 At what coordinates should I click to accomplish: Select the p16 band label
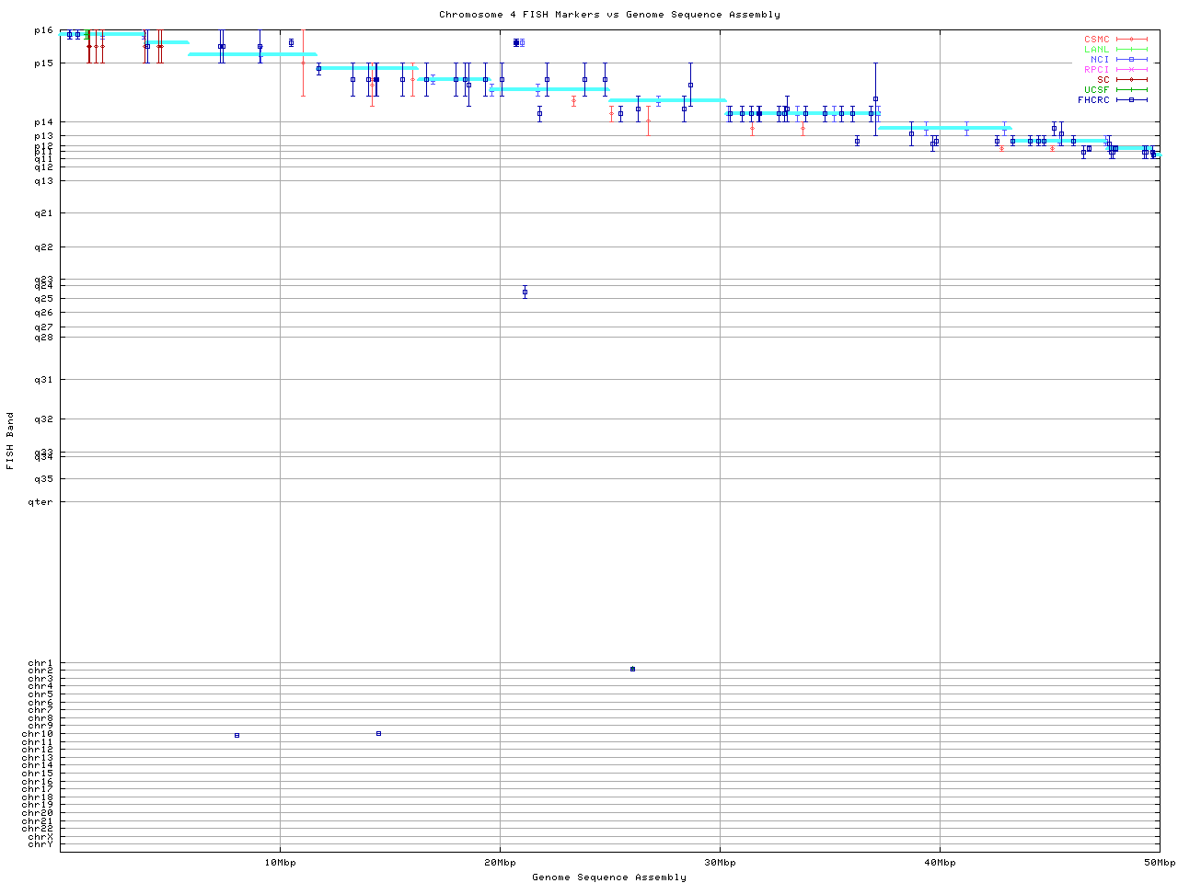pos(43,30)
